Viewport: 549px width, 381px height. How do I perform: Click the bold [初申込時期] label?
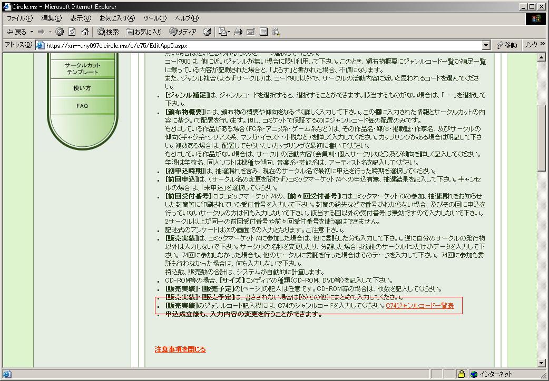click(185, 171)
